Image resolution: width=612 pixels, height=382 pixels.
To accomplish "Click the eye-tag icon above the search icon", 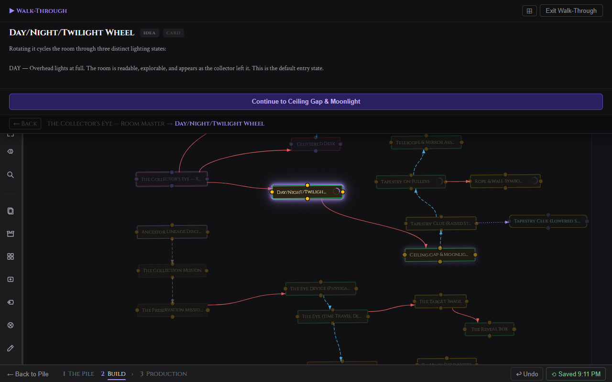I will 11,151.
